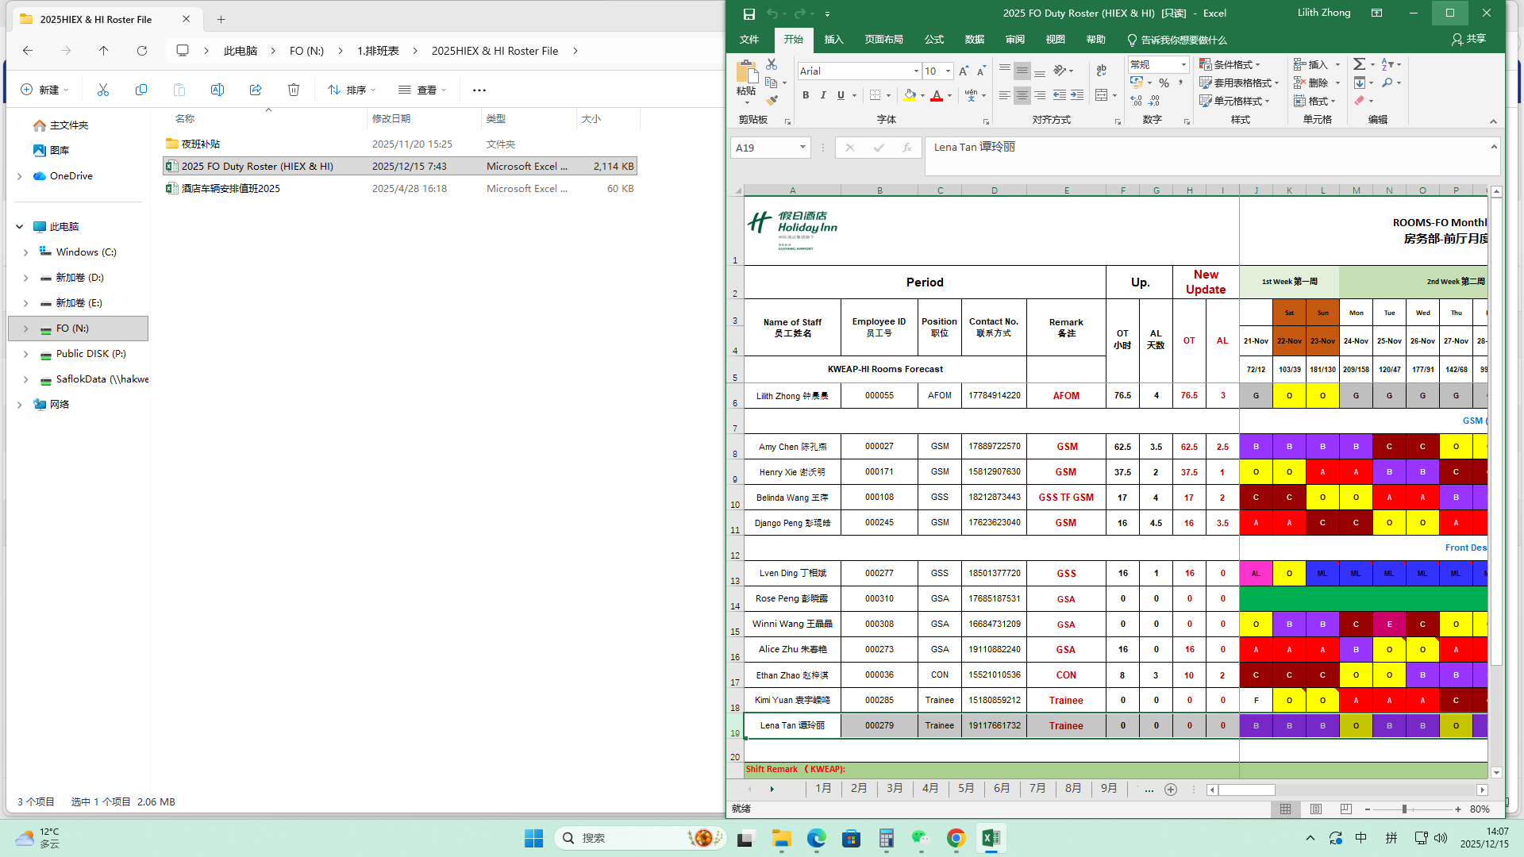Open the 常规 number format dropdown
Viewport: 1524px width, 857px height.
coord(1183,64)
